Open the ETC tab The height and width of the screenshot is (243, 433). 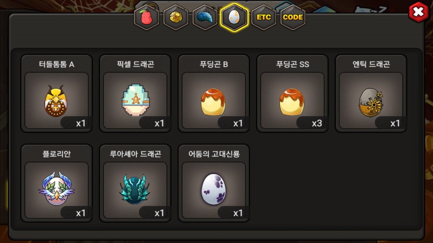264,17
